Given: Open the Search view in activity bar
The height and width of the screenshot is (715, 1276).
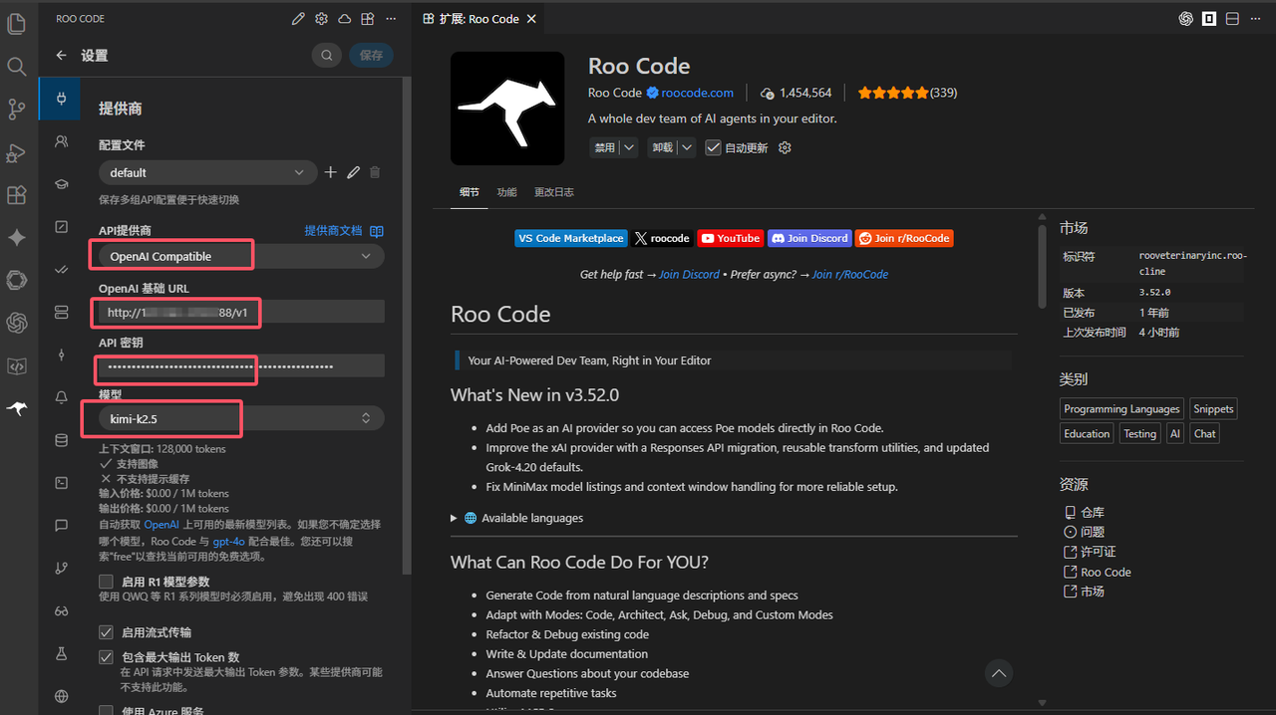Looking at the screenshot, I should (16, 67).
